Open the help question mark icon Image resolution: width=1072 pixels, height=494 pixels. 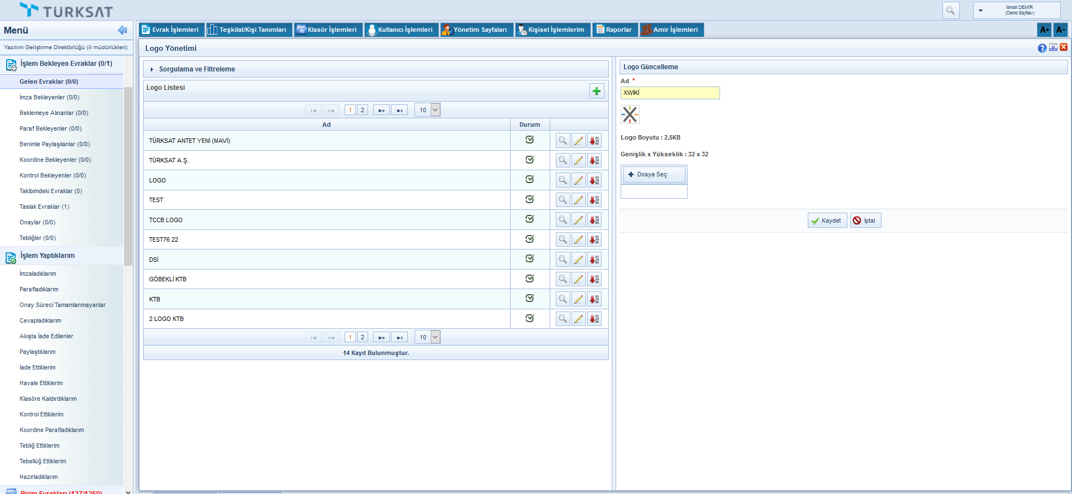[x=1042, y=48]
